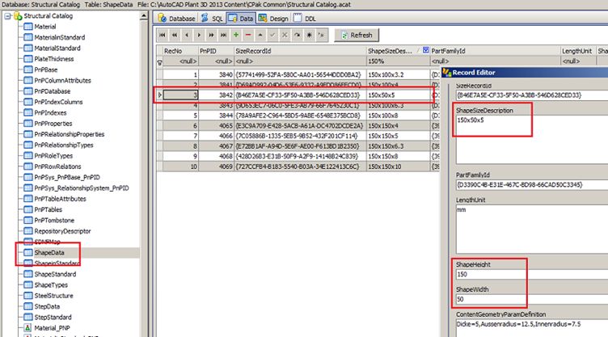Sort by SizeRecordId column header
Viewport: 608px width, 337px height.
300,51
